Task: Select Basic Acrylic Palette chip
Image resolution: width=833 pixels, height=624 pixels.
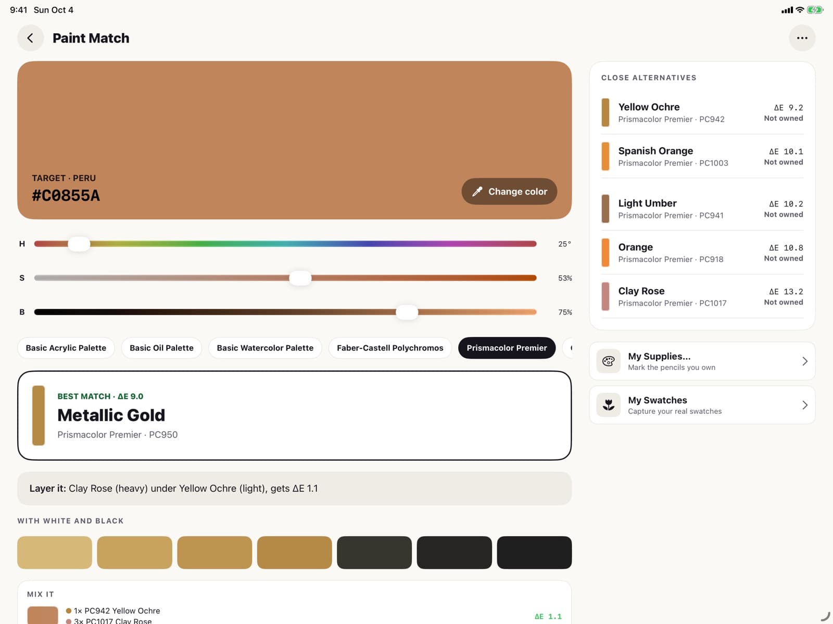Action: click(x=66, y=348)
